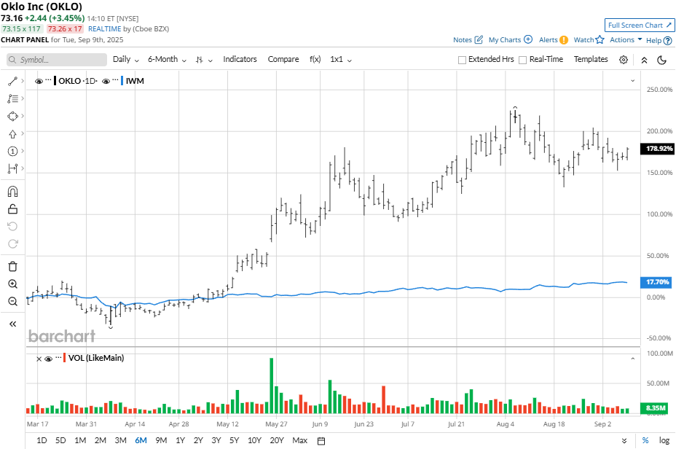The height and width of the screenshot is (449, 676).
Task: Open the 6-Month period dropdown
Action: (167, 60)
